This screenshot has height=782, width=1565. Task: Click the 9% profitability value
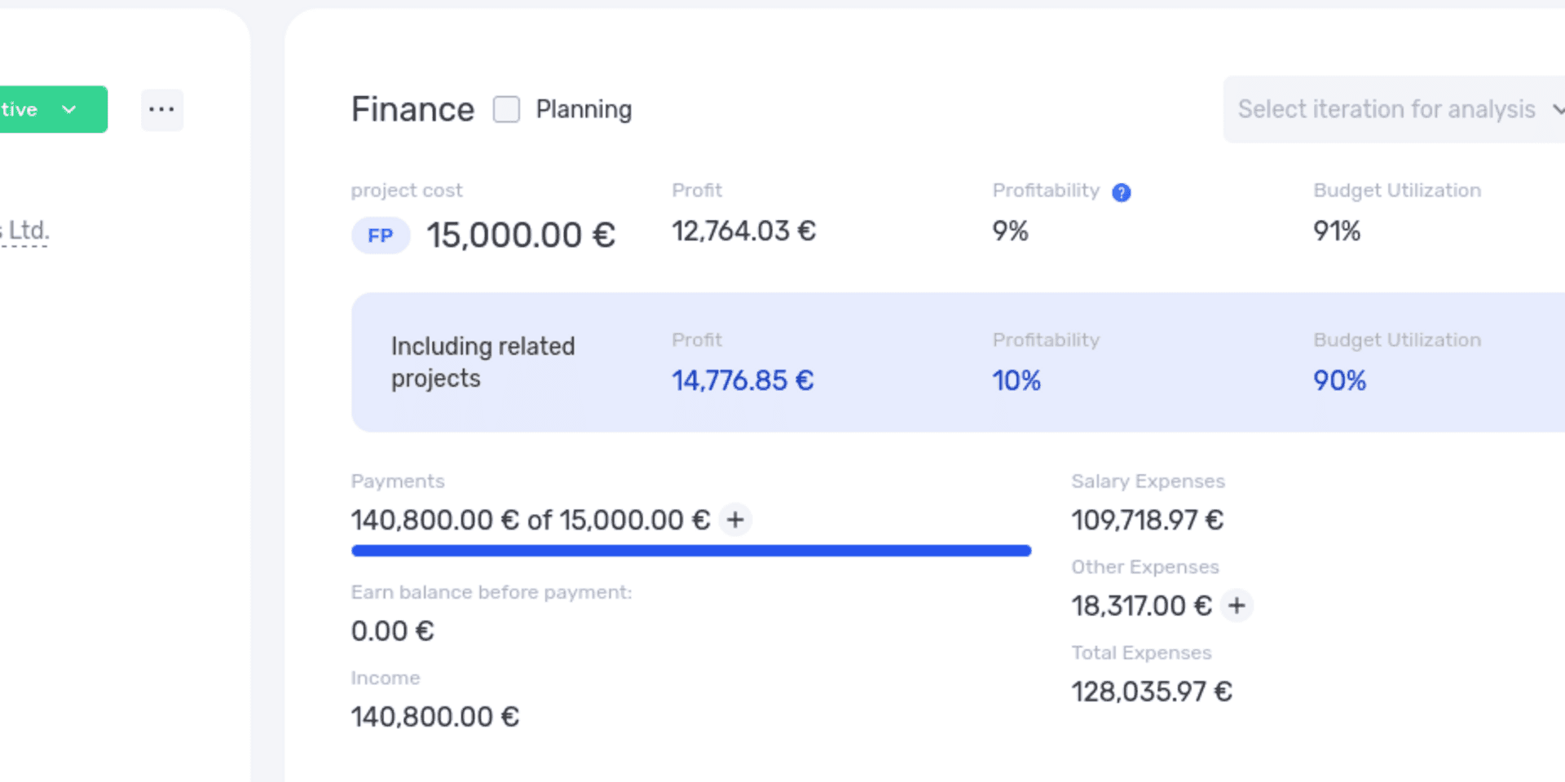[x=1010, y=231]
